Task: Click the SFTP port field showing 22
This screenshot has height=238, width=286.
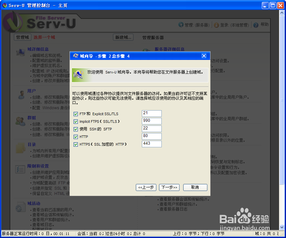Action: click(151, 129)
